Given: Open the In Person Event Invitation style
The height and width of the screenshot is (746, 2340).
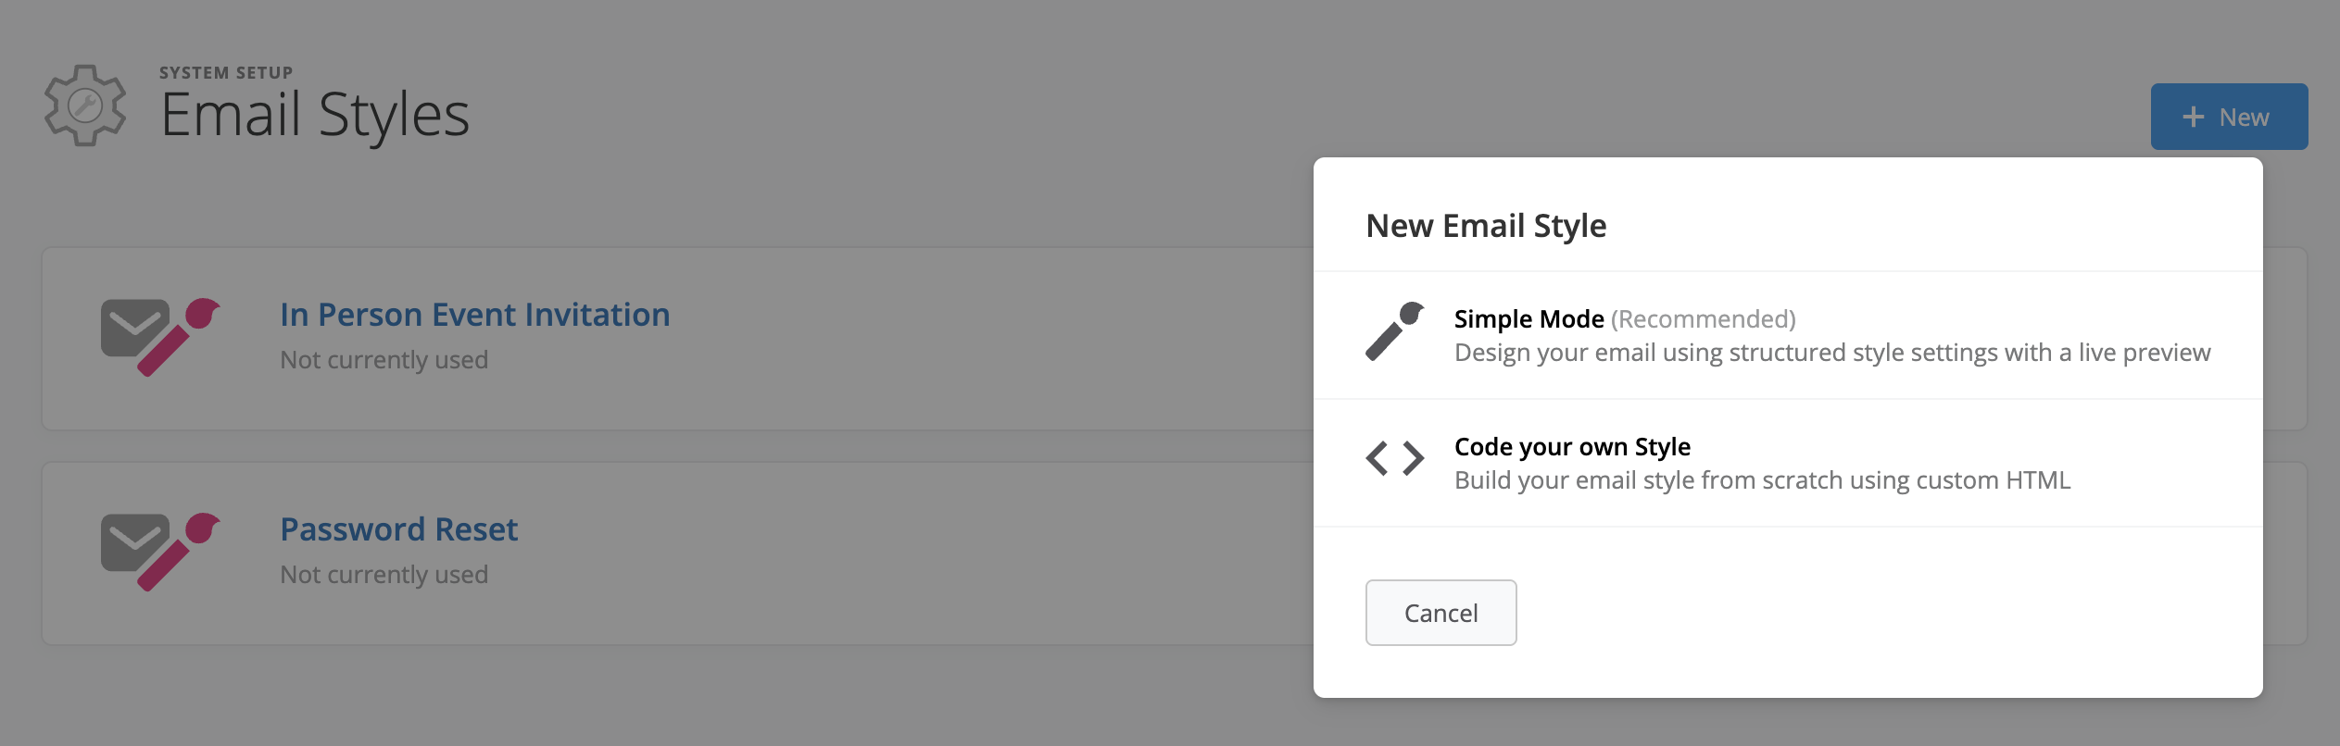Looking at the screenshot, I should tap(474, 315).
